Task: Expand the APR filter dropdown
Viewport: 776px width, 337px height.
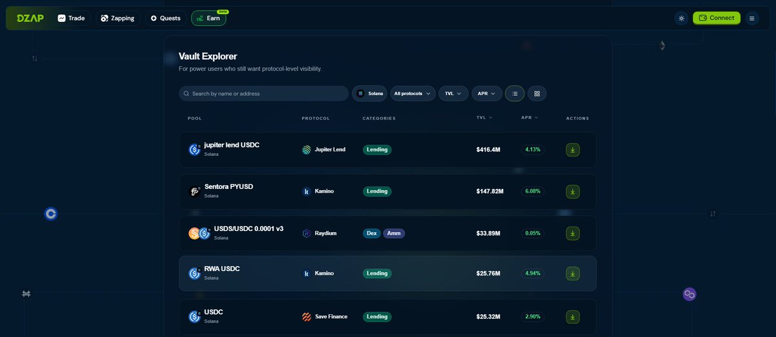Action: pos(487,94)
